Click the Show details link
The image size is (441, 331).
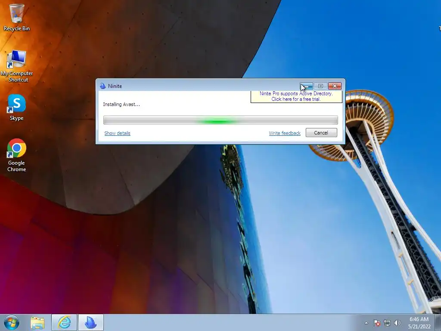coord(117,133)
